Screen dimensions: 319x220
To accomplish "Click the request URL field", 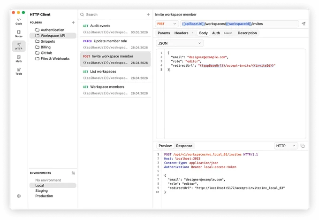I will click(x=239, y=24).
